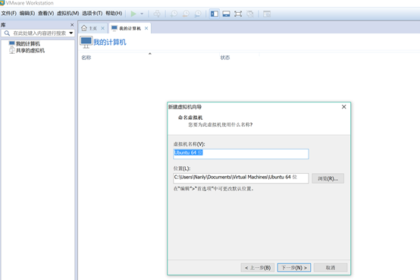Click the < 上一步(B) back button

click(x=258, y=268)
